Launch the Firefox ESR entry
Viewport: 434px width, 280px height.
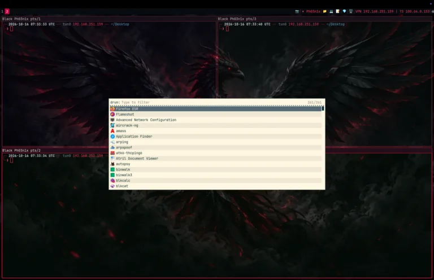tap(216, 109)
